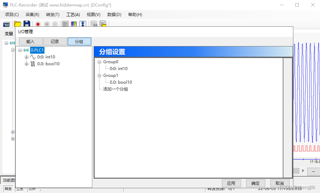This screenshot has width=320, height=193.
Task: Click the SIE Siemens icon in dialog tree
Action: pyautogui.click(x=26, y=50)
